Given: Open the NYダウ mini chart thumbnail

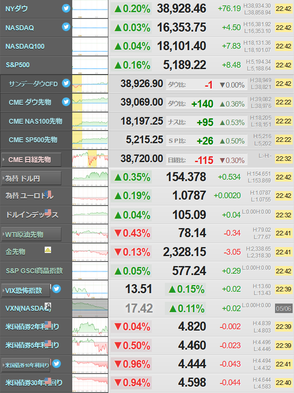Looking at the screenshot, I should [x=90, y=9].
